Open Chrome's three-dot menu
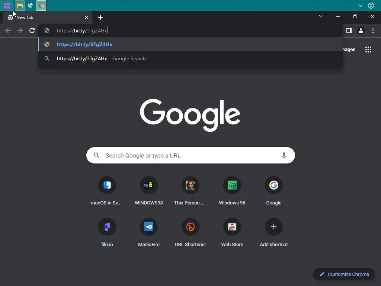The height and width of the screenshot is (286, 381). click(x=373, y=31)
